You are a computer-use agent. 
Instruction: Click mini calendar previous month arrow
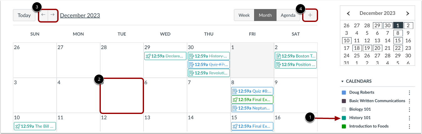(x=348, y=13)
